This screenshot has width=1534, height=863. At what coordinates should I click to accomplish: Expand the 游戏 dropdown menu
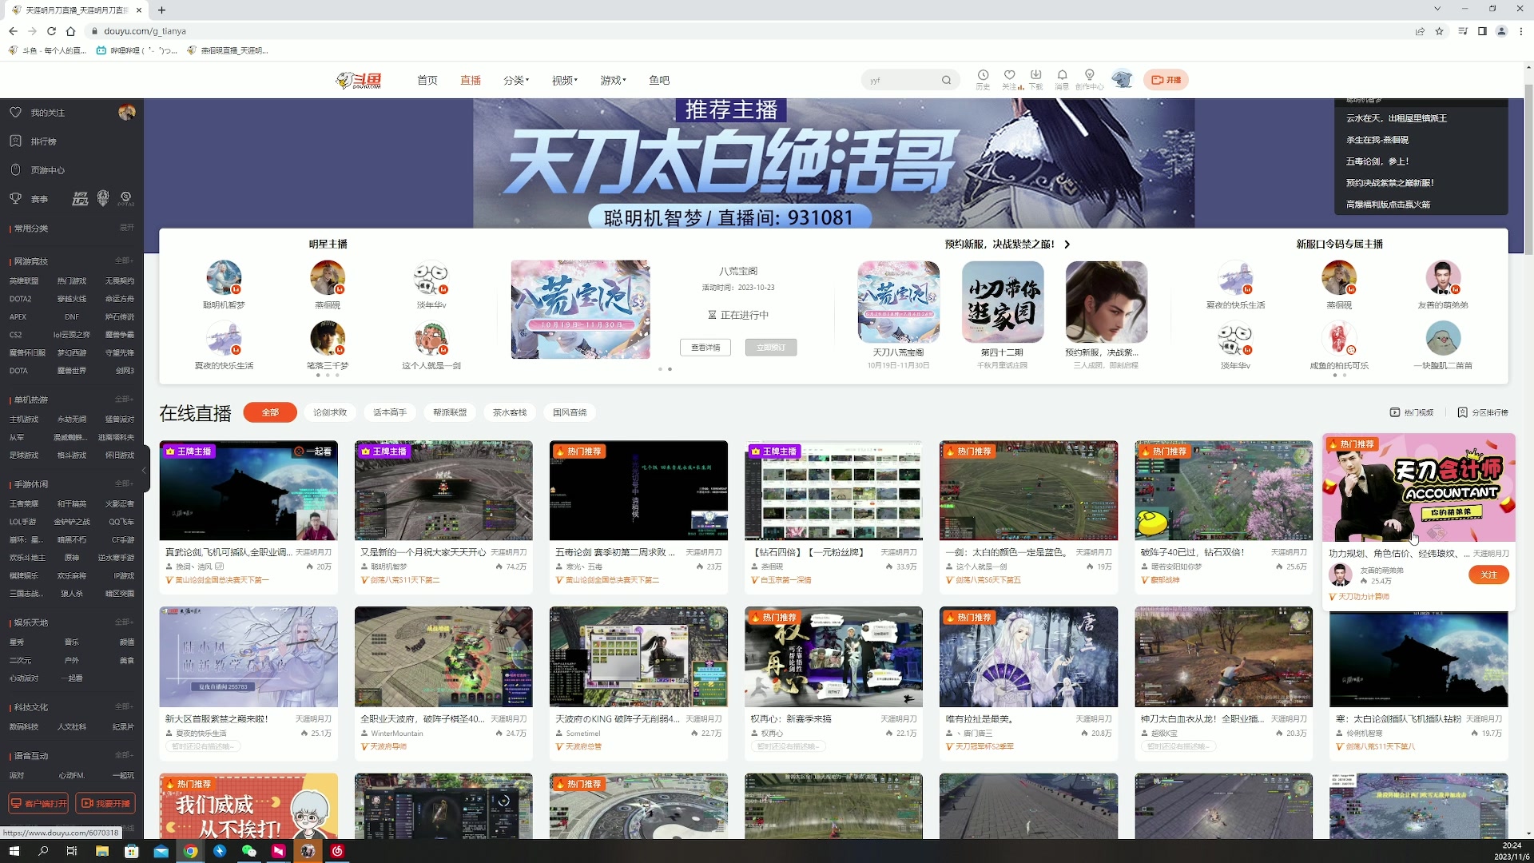click(x=612, y=80)
